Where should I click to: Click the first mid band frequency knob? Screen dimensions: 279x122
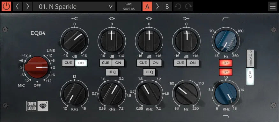pos(112,94)
